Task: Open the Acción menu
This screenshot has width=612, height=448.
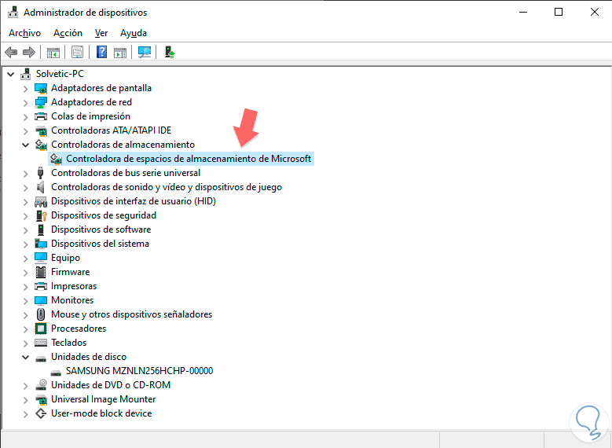Action: [68, 33]
